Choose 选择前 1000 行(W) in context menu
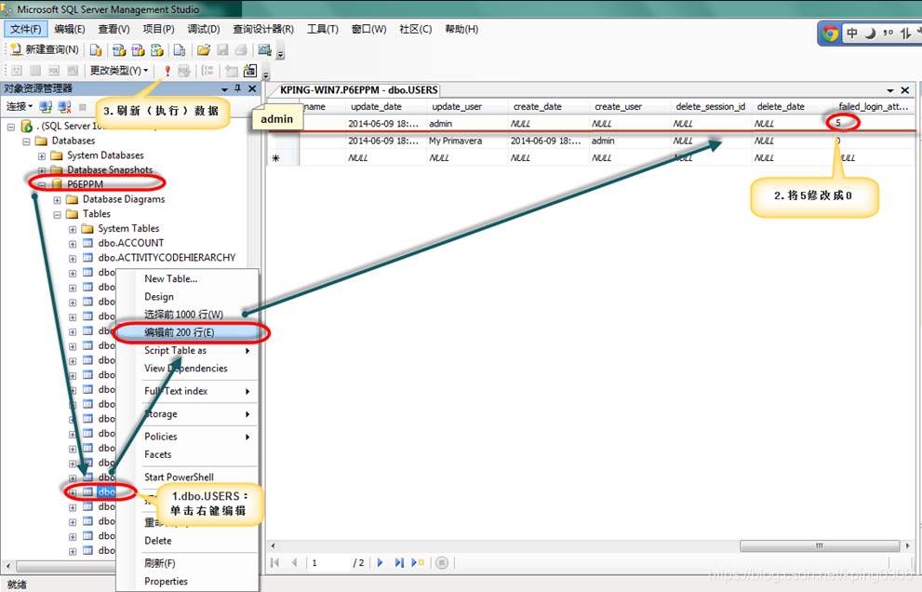The width and height of the screenshot is (922, 592). point(187,315)
